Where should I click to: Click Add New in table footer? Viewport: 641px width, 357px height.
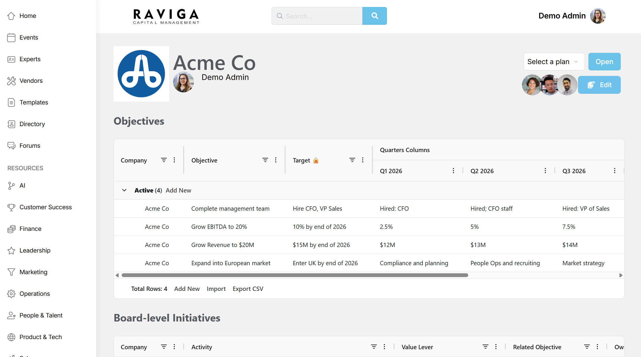(187, 289)
